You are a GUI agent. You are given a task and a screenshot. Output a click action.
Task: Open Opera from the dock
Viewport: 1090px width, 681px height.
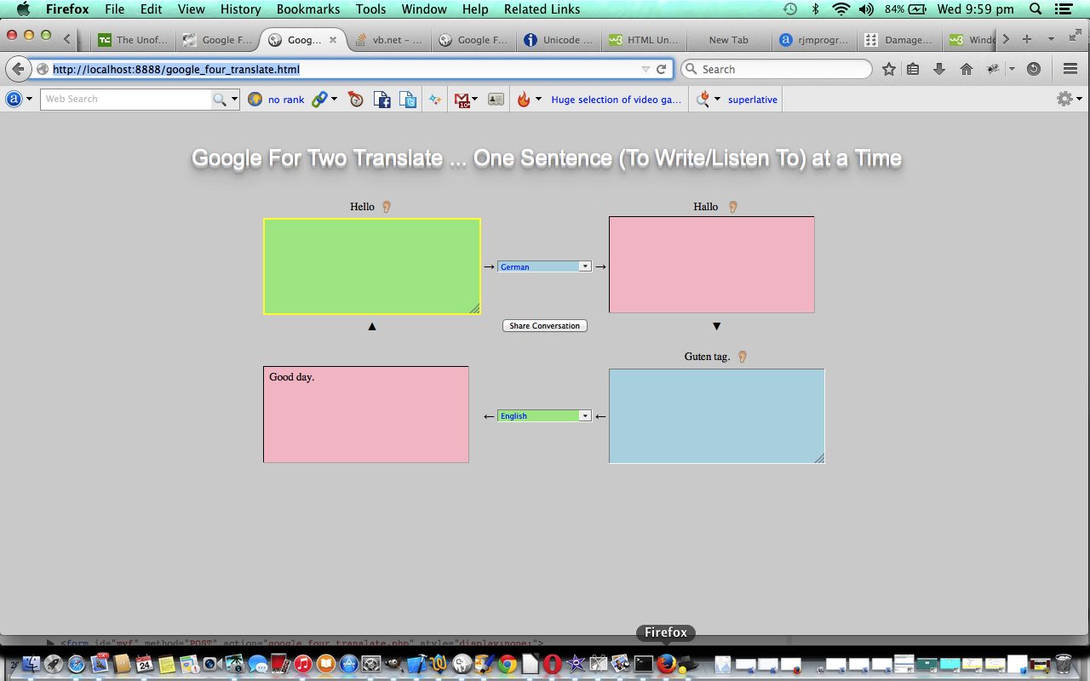click(x=553, y=664)
